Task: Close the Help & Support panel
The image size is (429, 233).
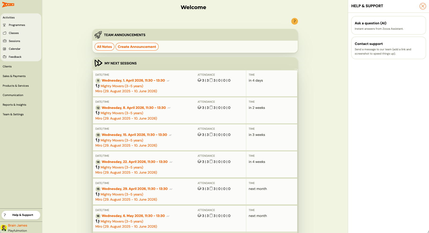Action: 423,6
